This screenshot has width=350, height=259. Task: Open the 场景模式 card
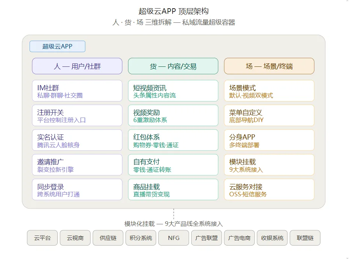pos(269,91)
